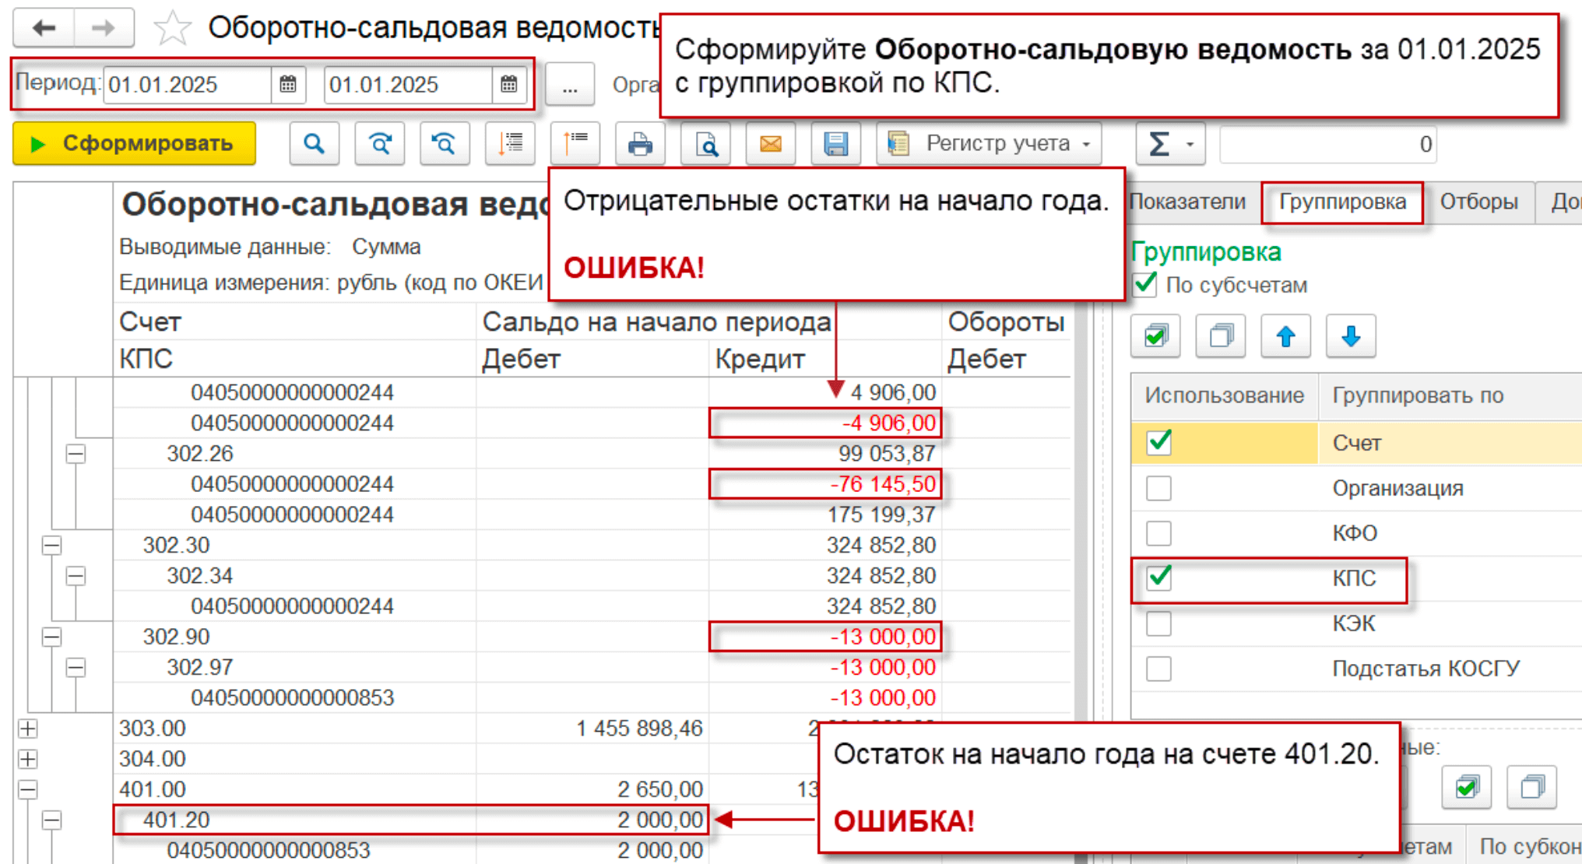Click the magnifier find icon
The height and width of the screenshot is (864, 1582).
pos(314,144)
